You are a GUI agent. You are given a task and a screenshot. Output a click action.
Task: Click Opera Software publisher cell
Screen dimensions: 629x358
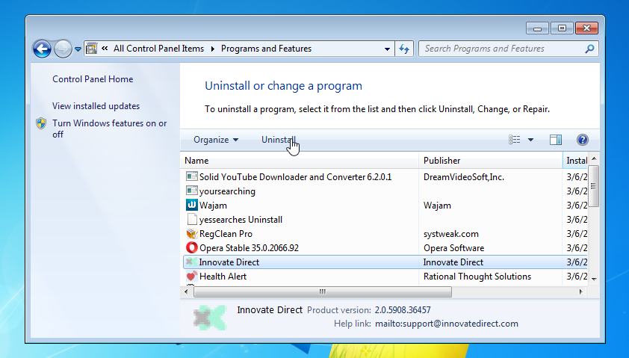(453, 248)
